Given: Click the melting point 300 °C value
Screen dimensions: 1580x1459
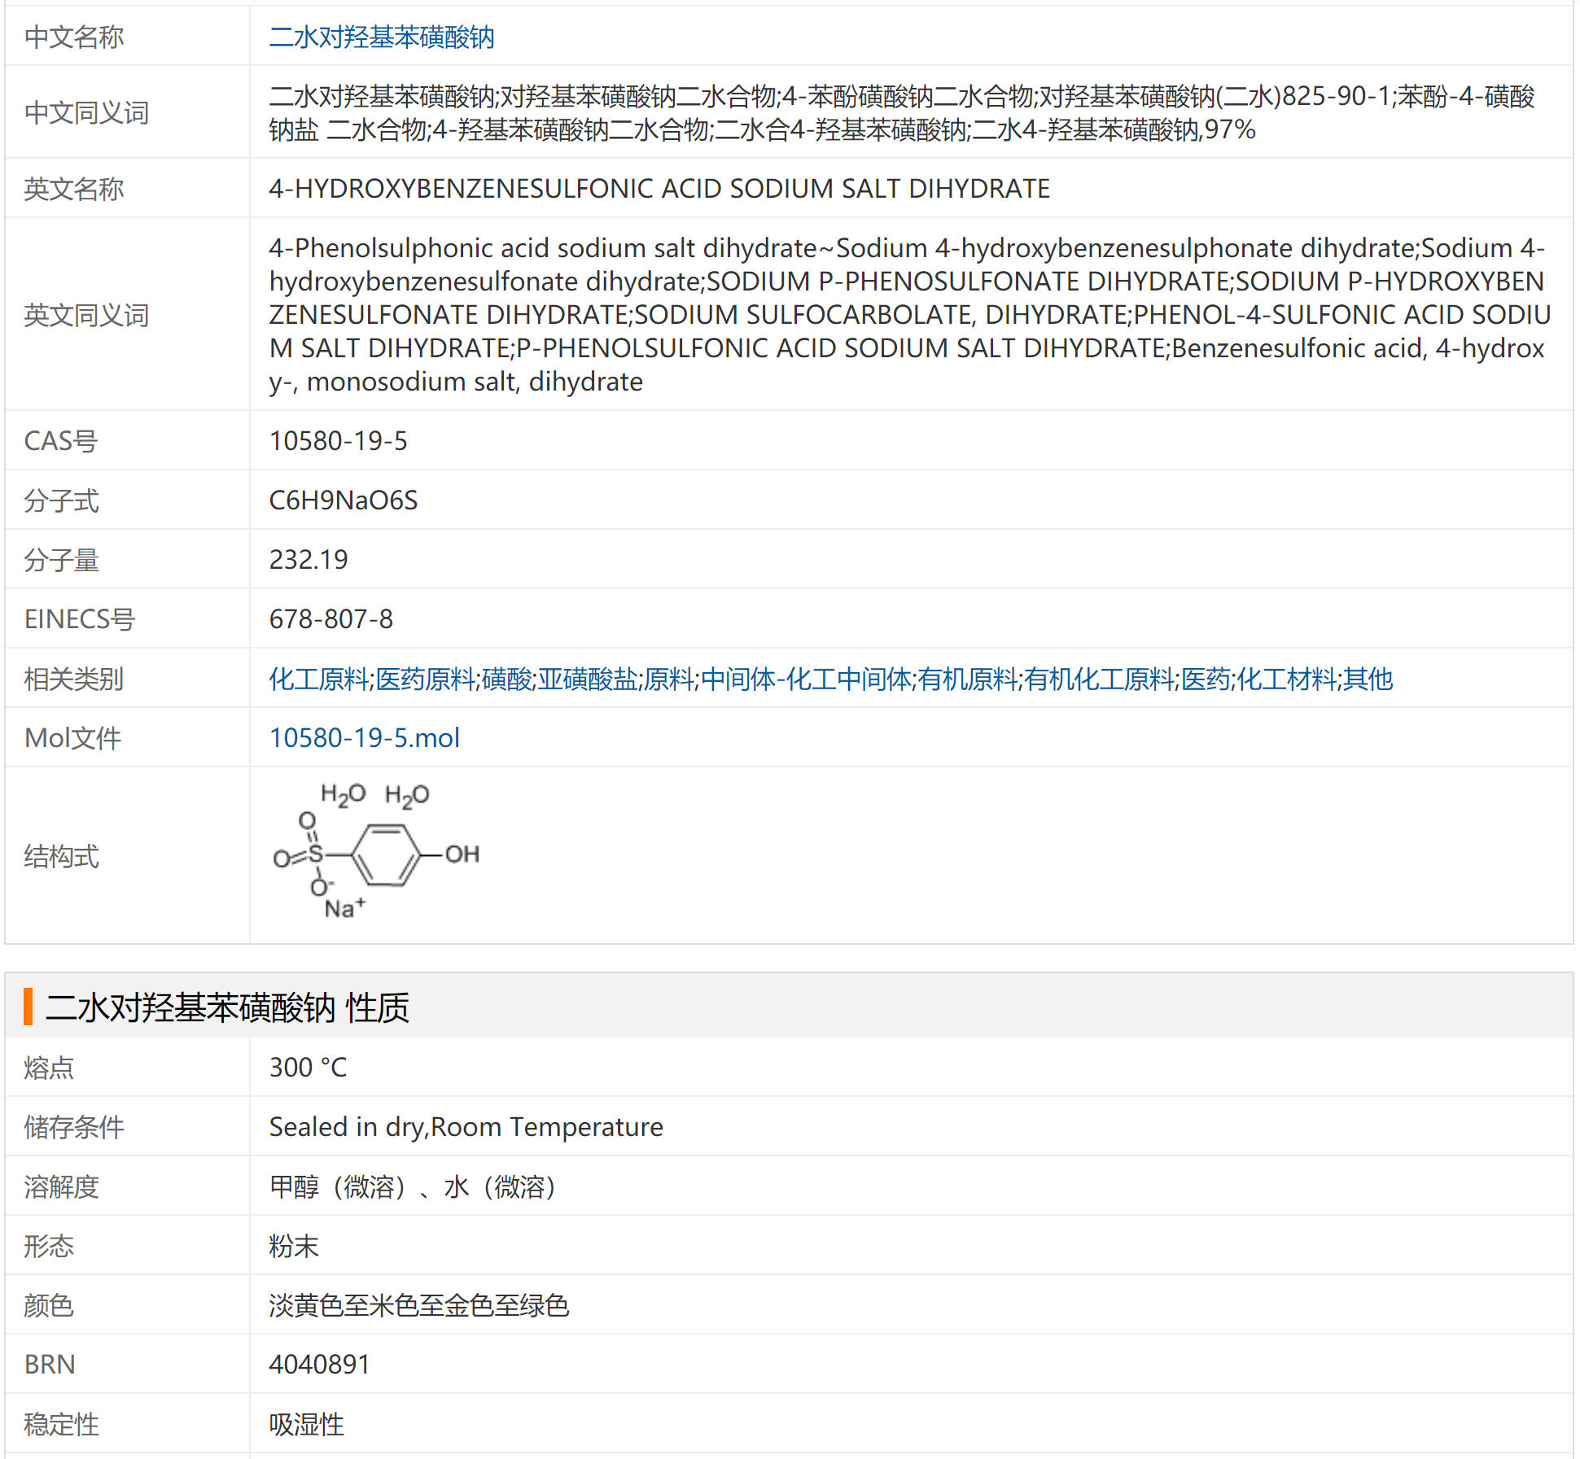Looking at the screenshot, I should coord(308,1068).
